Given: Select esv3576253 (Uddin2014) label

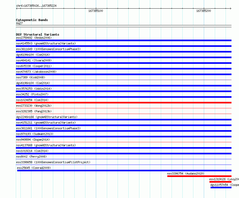Looking at the screenshot, I should coord(34,89).
